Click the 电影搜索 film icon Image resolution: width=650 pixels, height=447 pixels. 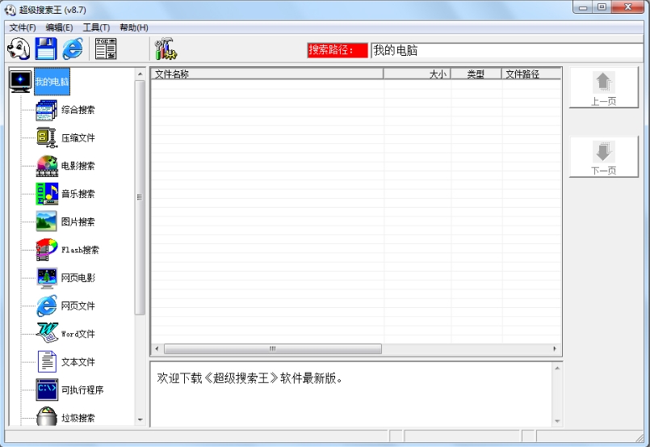pos(47,166)
